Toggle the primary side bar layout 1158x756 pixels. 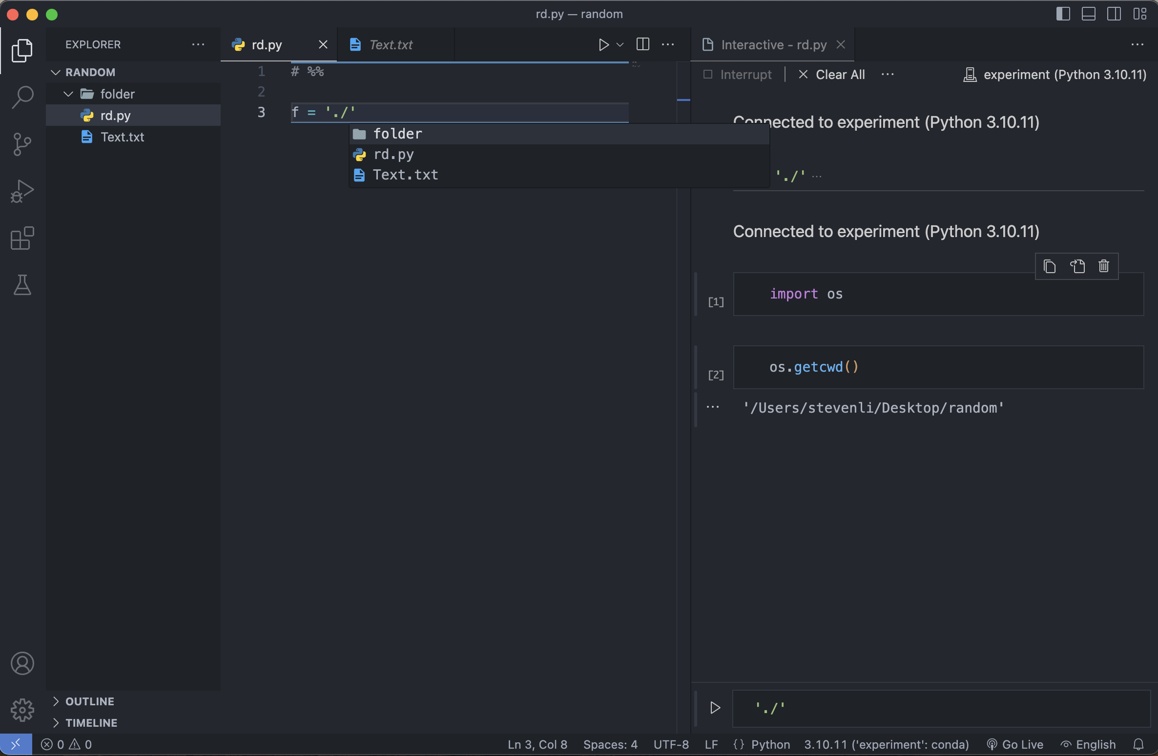1063,14
